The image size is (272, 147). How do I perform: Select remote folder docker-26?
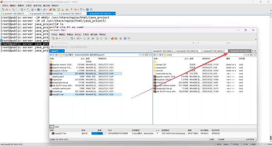[161, 65]
